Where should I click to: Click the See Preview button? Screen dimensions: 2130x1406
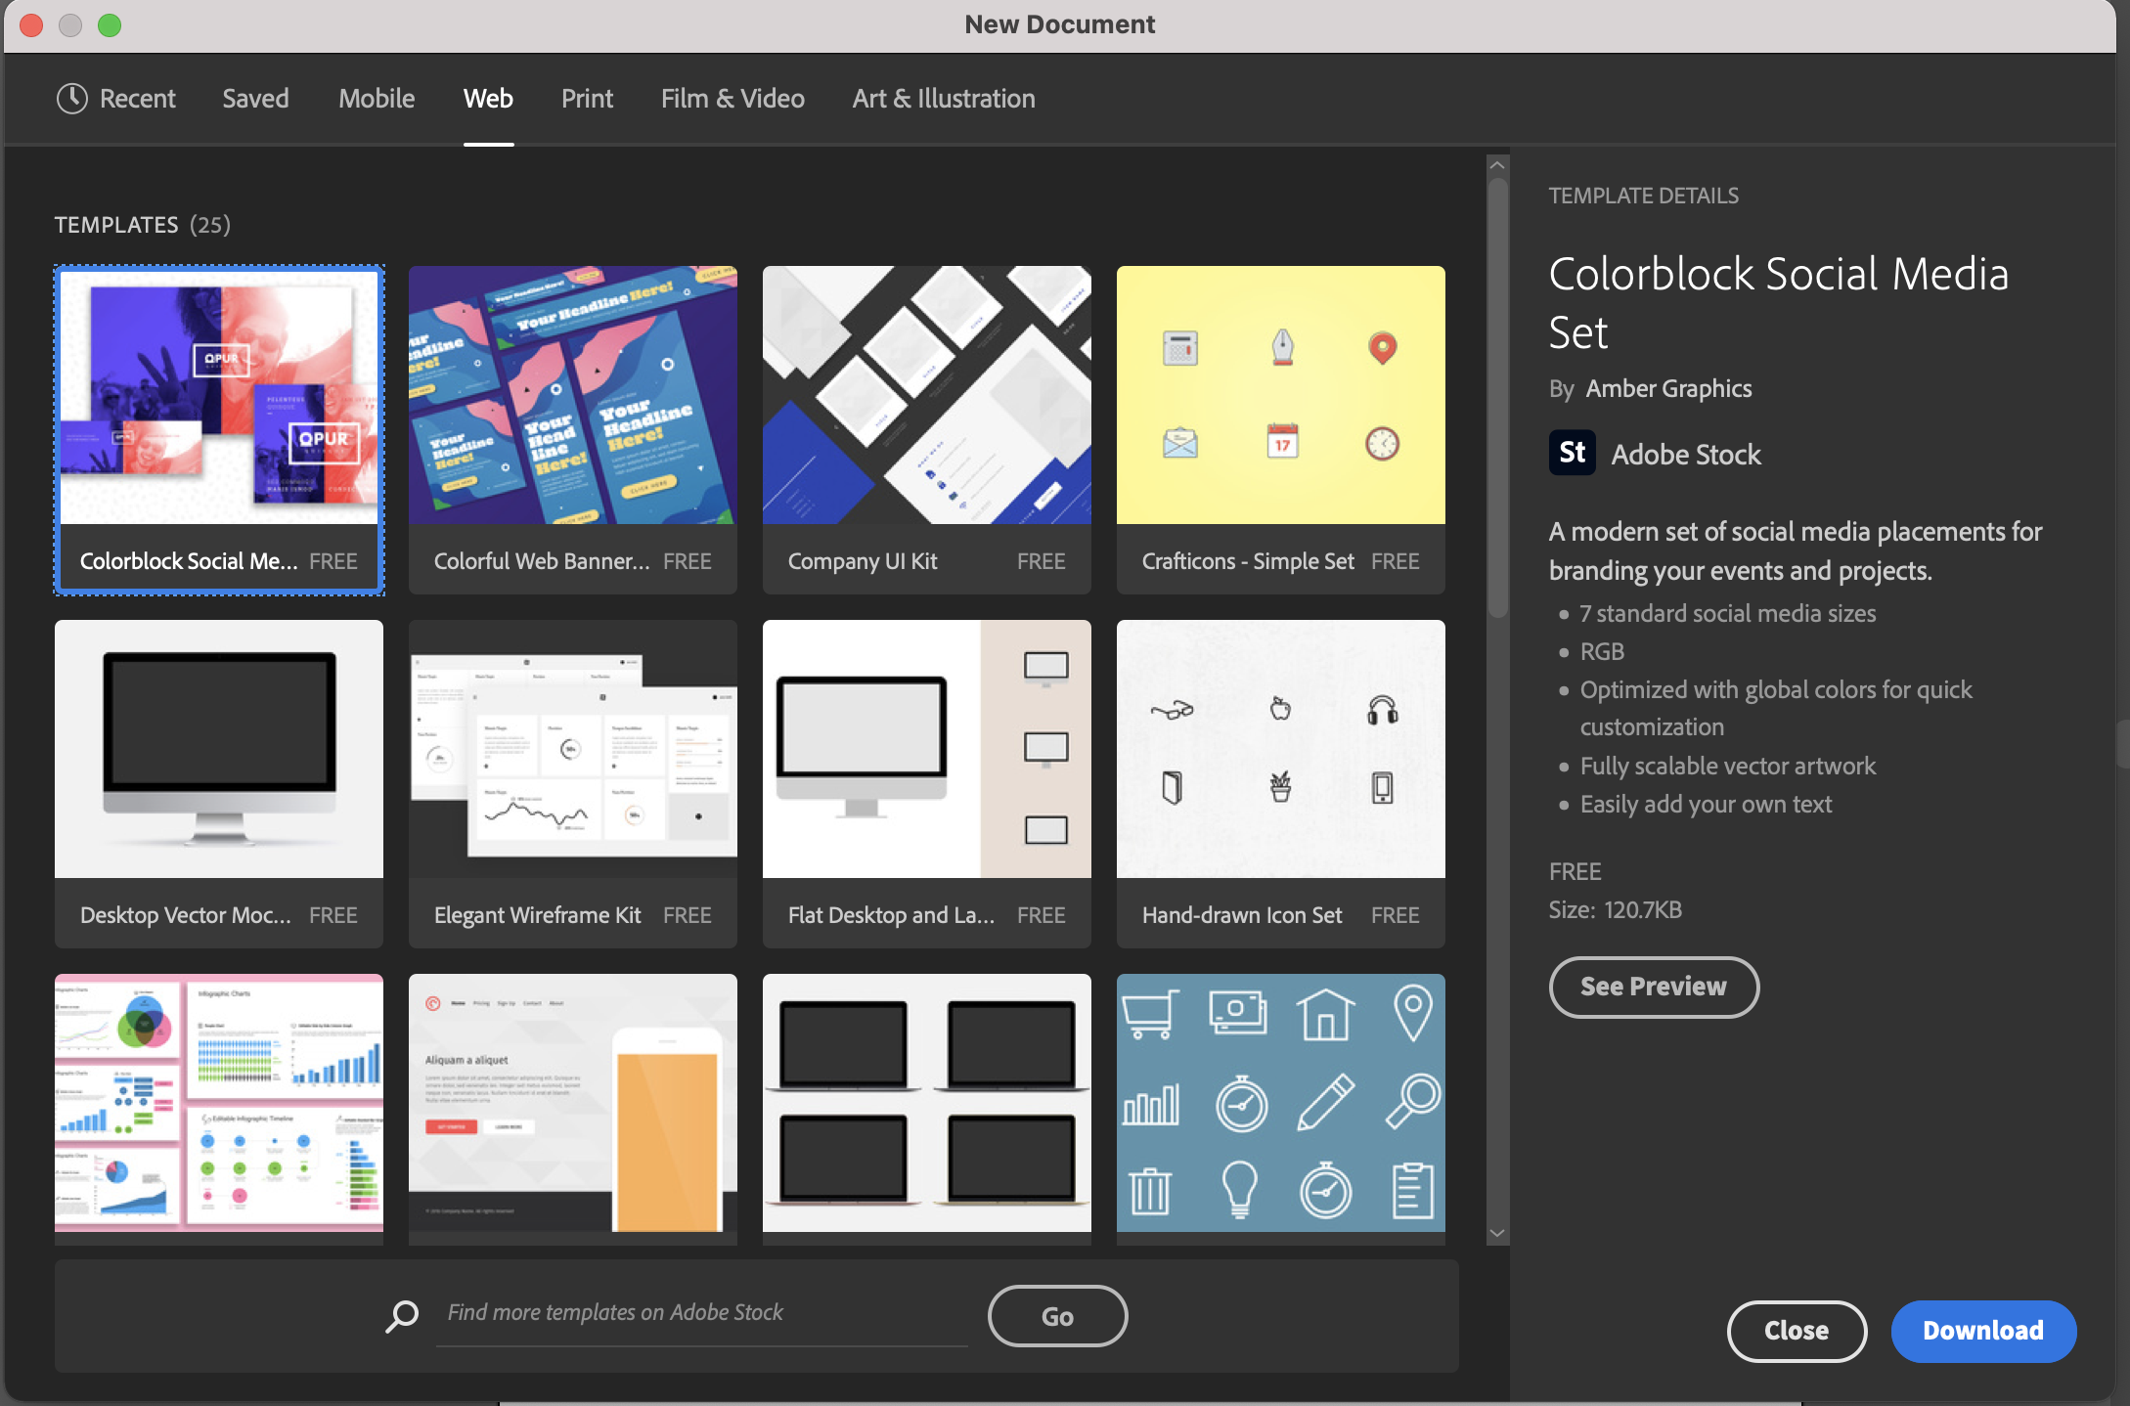(x=1654, y=987)
